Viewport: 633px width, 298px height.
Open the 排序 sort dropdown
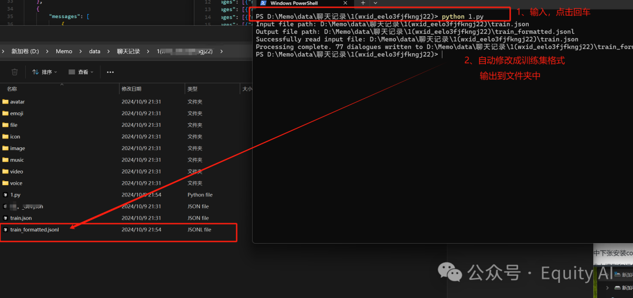coord(45,72)
